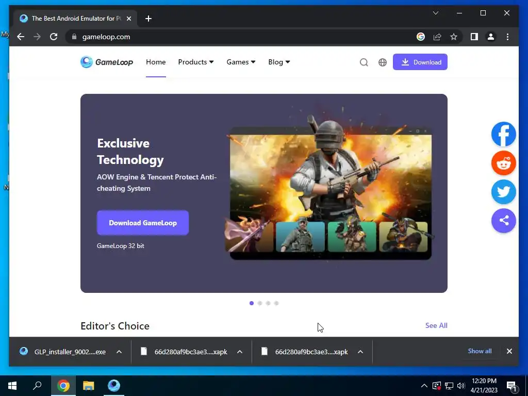Close the Best Android Emulator tab
Viewport: 528px width, 396px height.
[x=128, y=19]
